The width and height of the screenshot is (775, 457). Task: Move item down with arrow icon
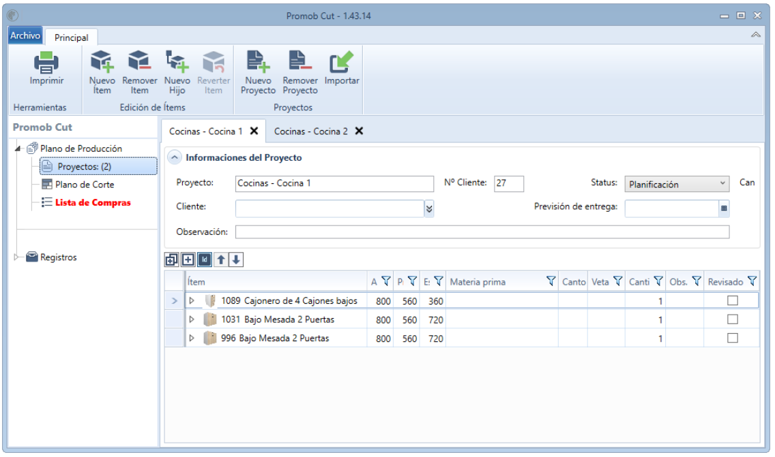click(236, 259)
